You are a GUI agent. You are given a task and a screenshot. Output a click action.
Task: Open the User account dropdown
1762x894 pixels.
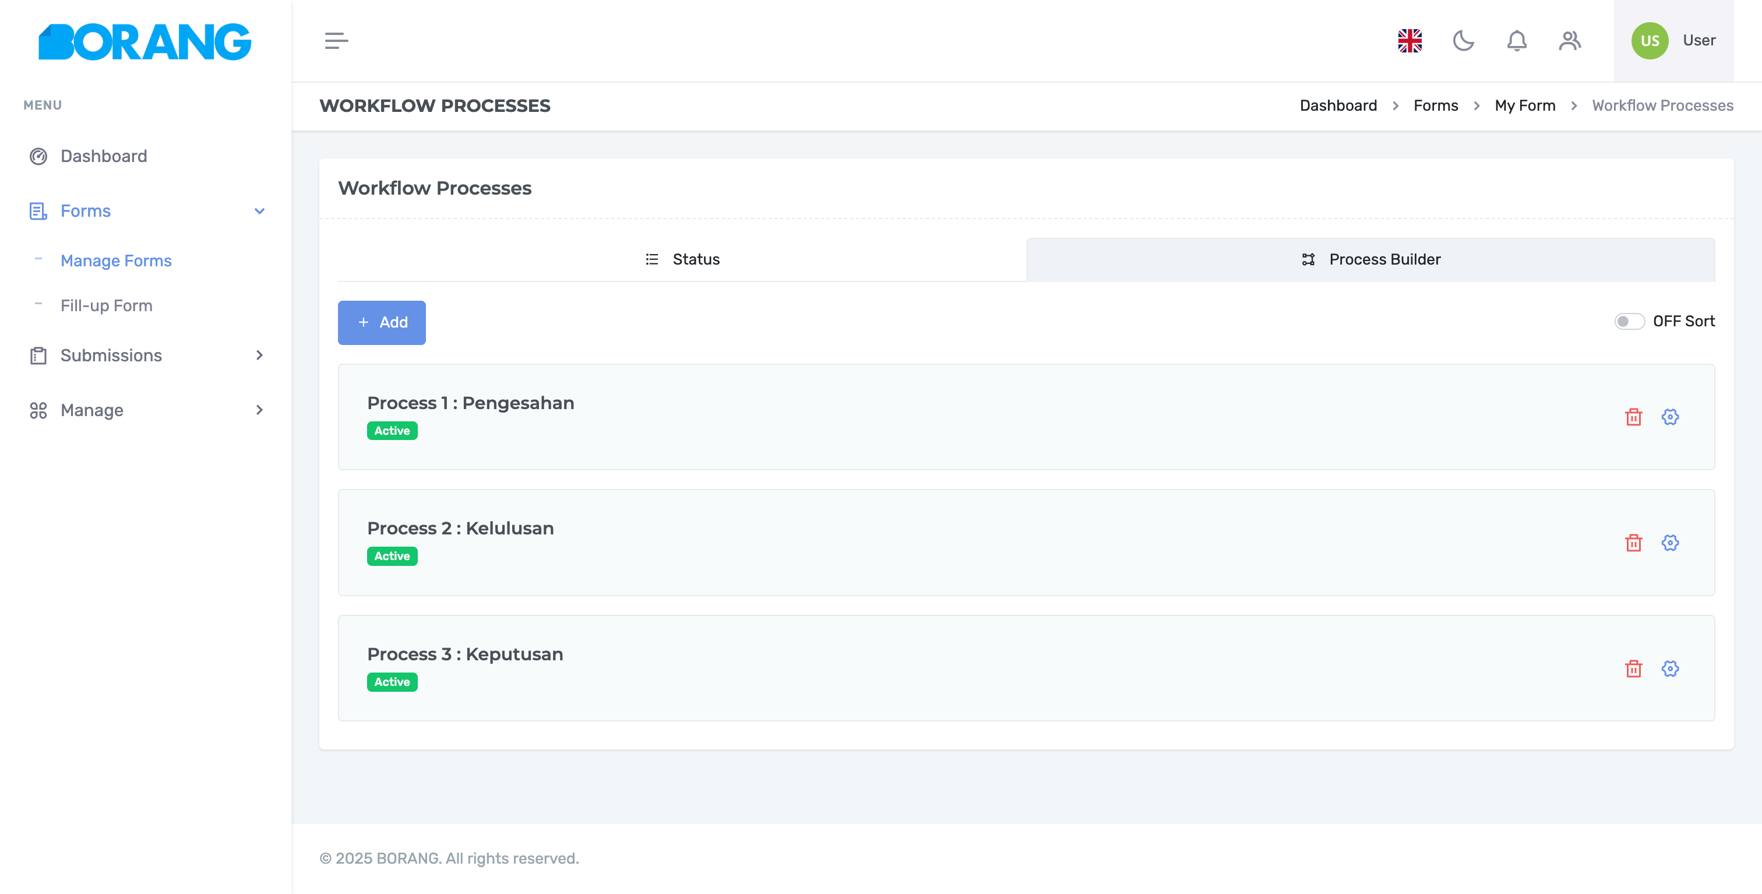click(x=1673, y=40)
